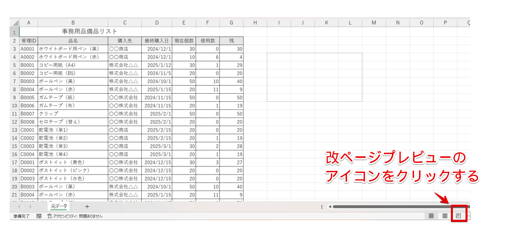523x243 pixels.
Task: Click header cell 残
Action: (231, 41)
